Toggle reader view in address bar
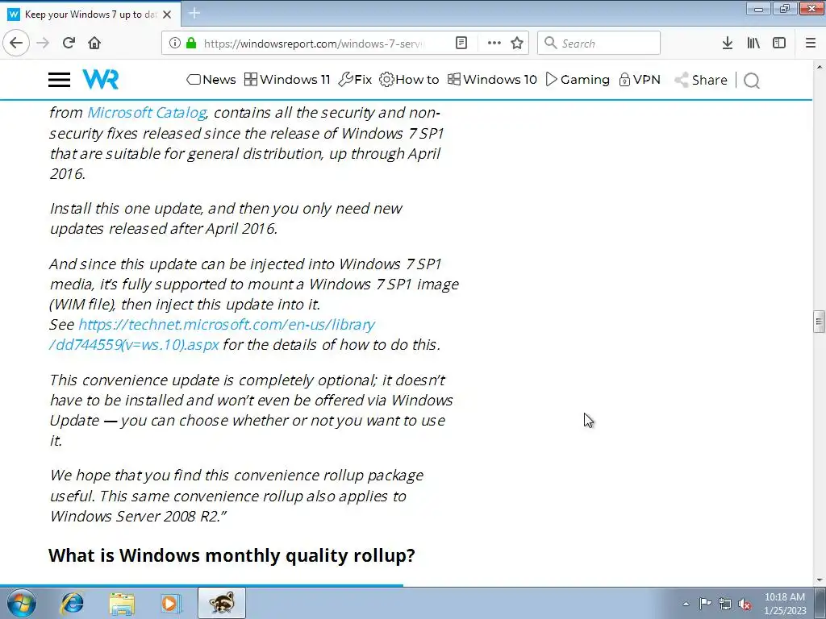This screenshot has width=826, height=619. point(461,43)
